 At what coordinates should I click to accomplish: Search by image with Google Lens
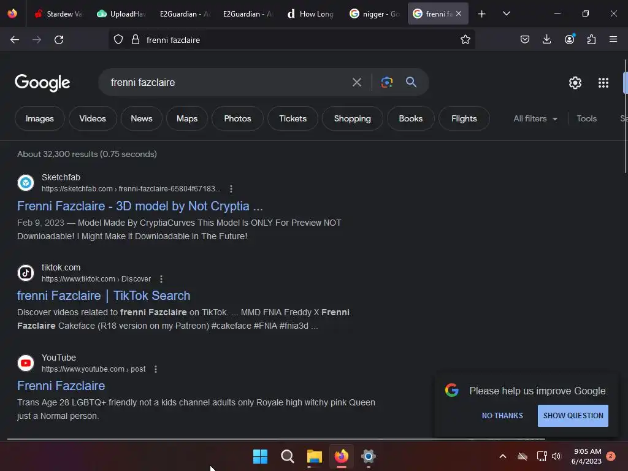coord(386,82)
